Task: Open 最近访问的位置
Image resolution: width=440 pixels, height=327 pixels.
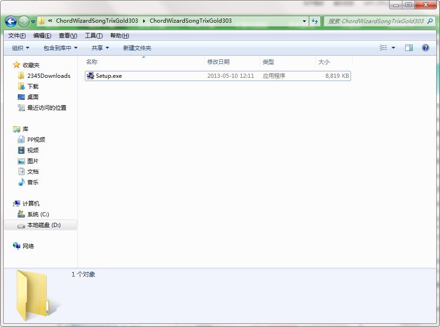Action: coord(46,108)
